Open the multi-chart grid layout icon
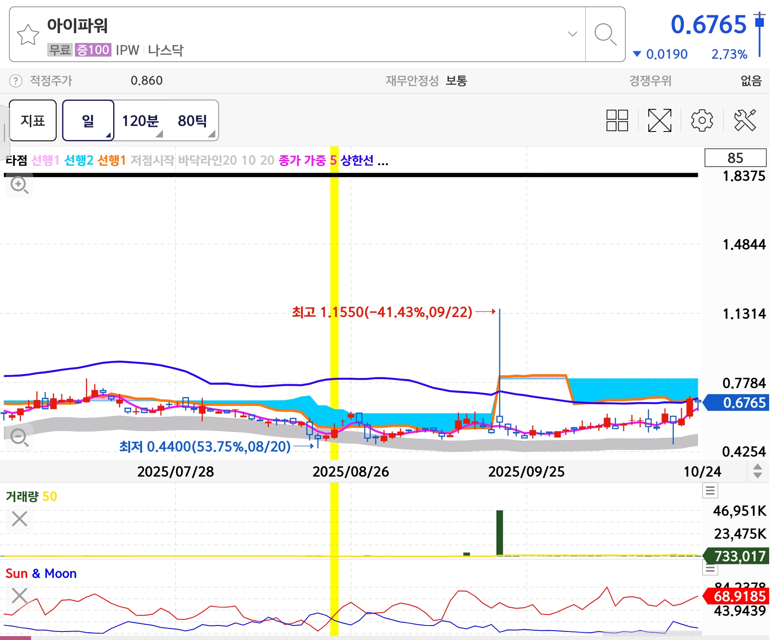Screen dimensions: 770x640 617,120
